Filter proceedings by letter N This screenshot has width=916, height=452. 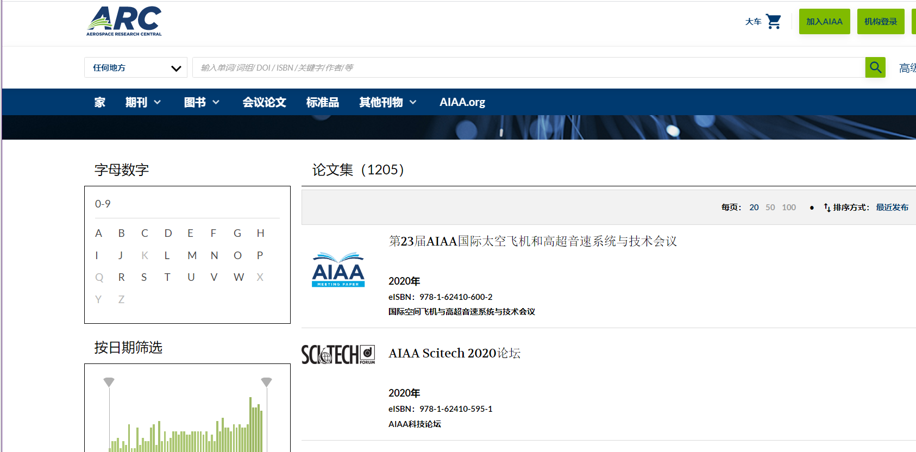[215, 255]
